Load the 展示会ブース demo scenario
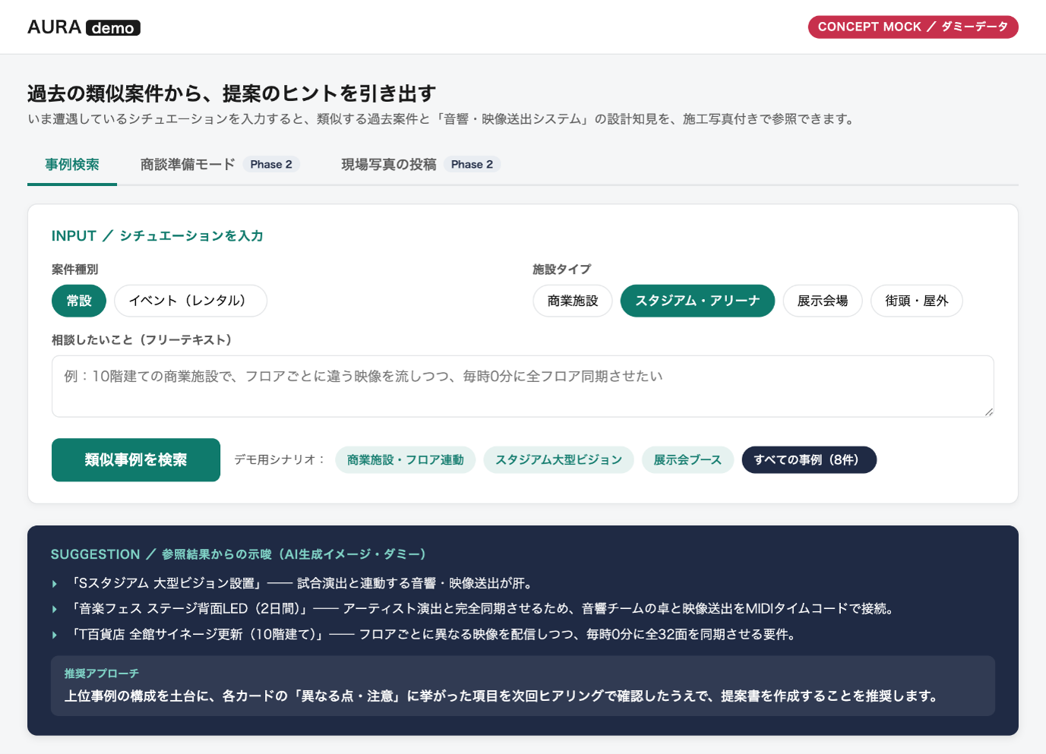This screenshot has height=754, width=1046. 687,460
